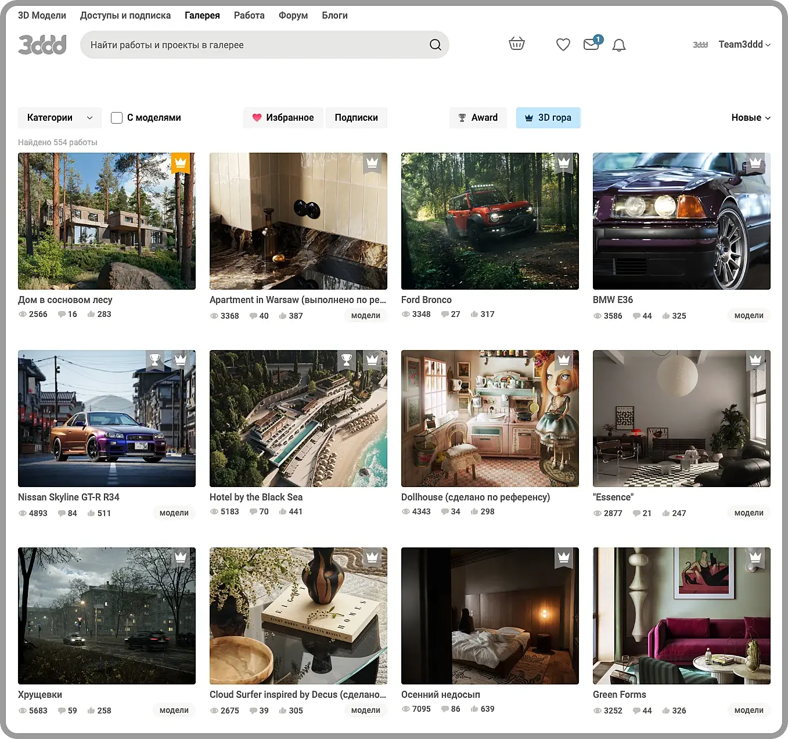Click модели button under Cloud Surfer
The width and height of the screenshot is (788, 739).
(366, 711)
